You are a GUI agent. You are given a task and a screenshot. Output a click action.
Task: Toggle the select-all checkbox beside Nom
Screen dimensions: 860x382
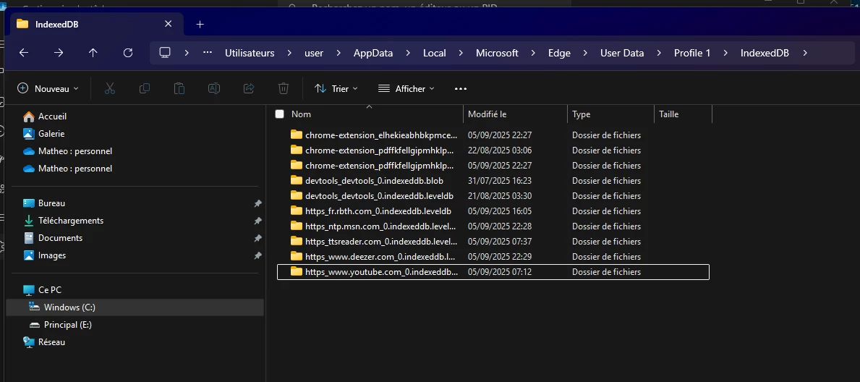pyautogui.click(x=280, y=114)
